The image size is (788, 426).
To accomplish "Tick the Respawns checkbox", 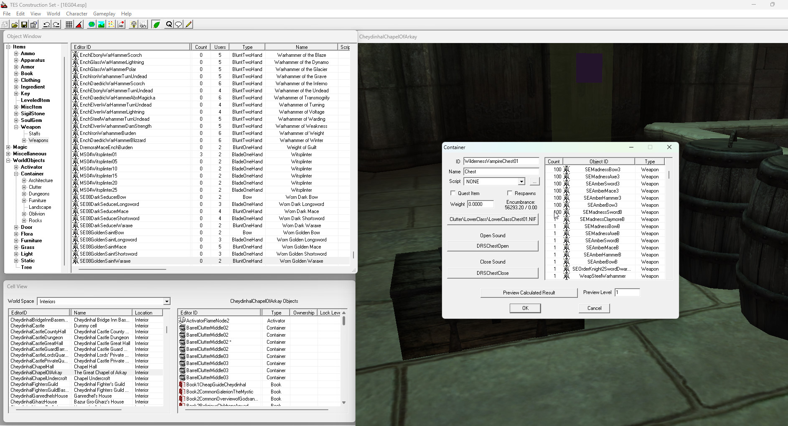I will pyautogui.click(x=510, y=193).
